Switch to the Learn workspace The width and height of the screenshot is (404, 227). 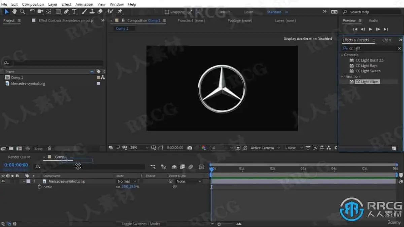249,12
